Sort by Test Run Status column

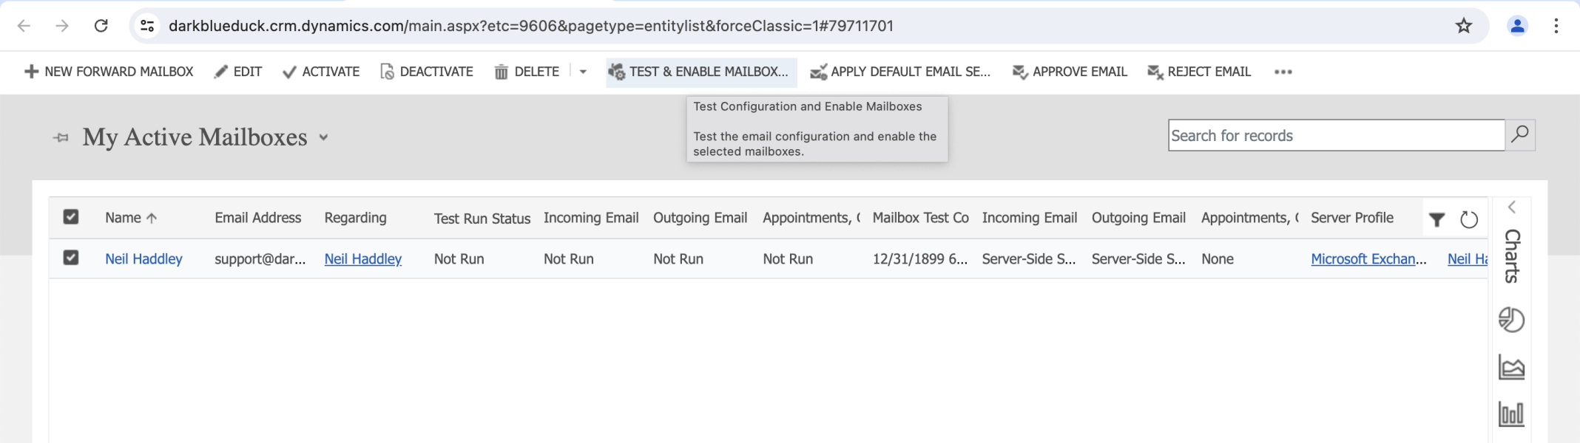point(482,219)
